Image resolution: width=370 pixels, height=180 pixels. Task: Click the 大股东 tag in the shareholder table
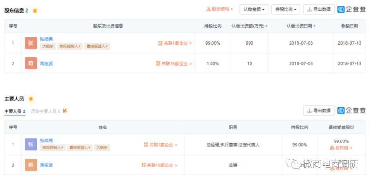(x=48, y=46)
